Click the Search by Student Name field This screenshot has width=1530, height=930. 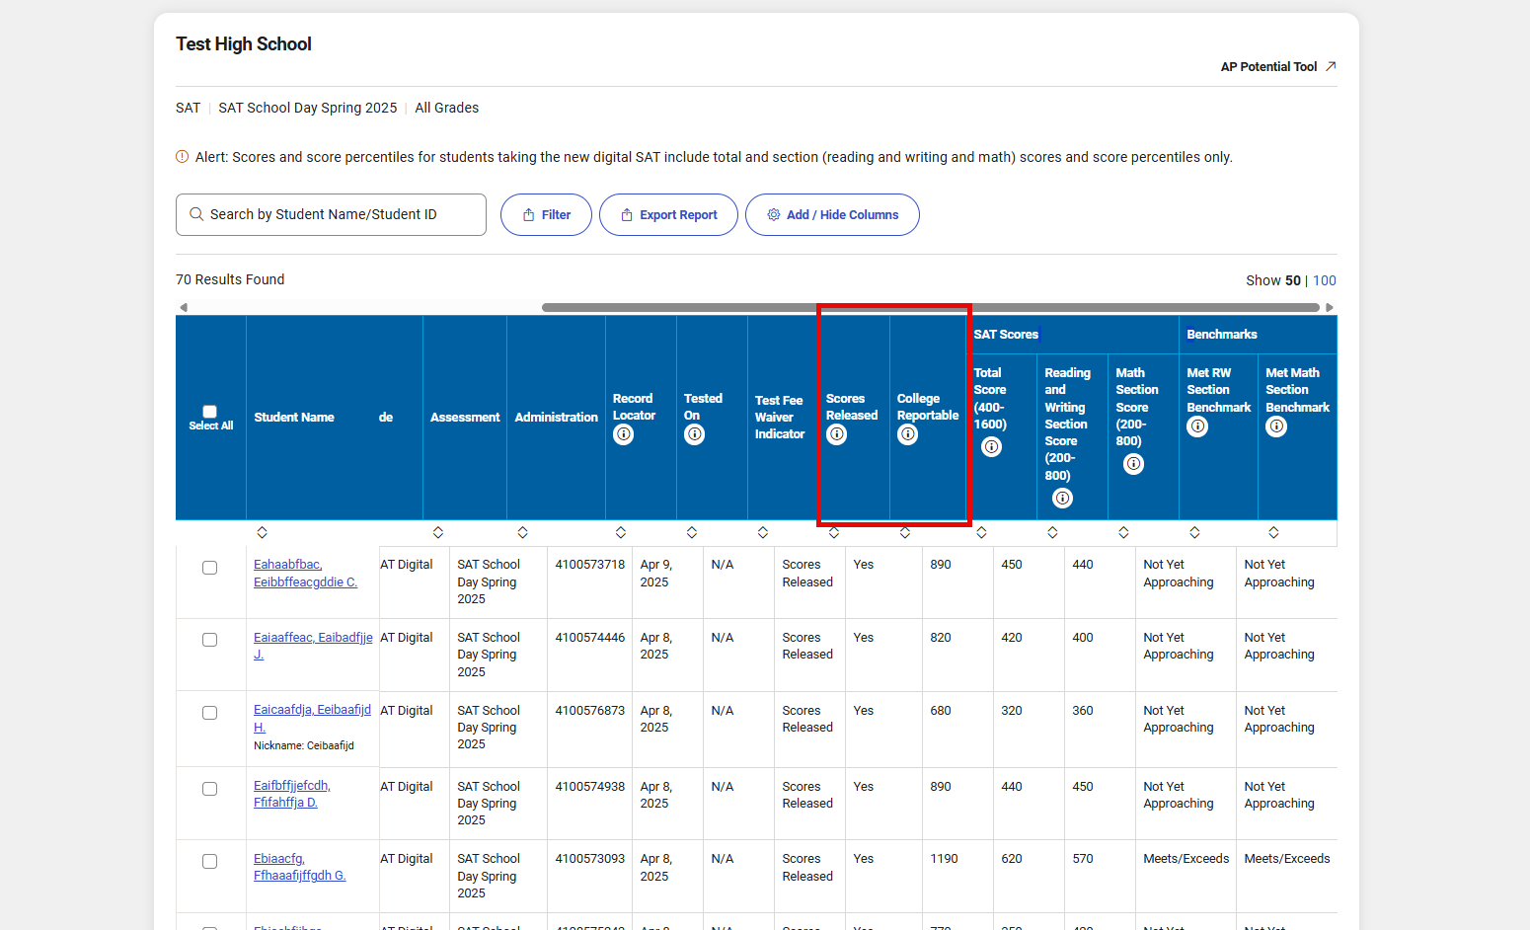point(331,215)
